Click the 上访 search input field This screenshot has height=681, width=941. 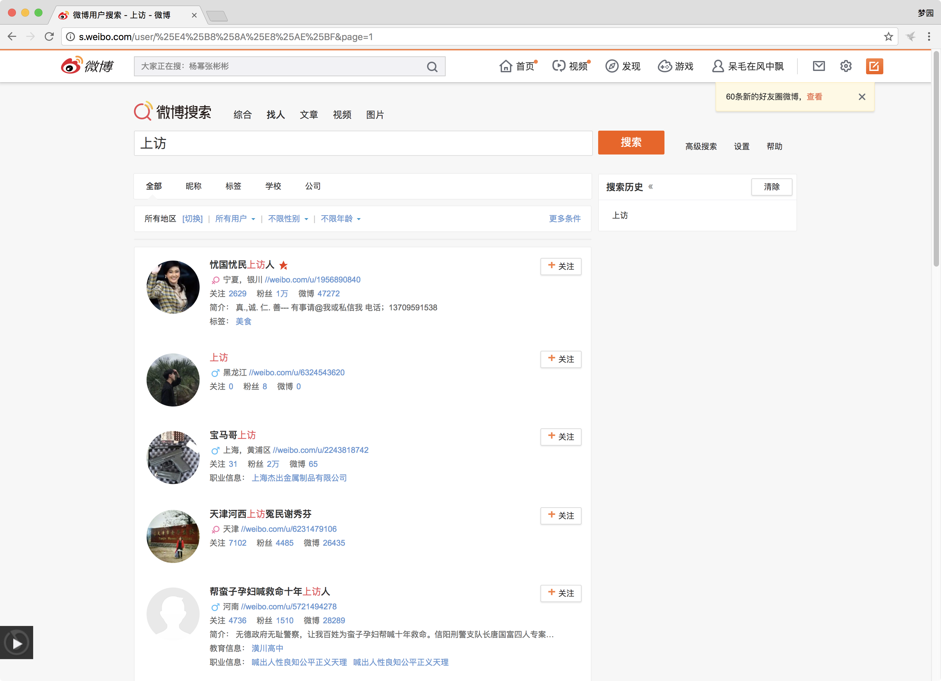click(x=363, y=144)
